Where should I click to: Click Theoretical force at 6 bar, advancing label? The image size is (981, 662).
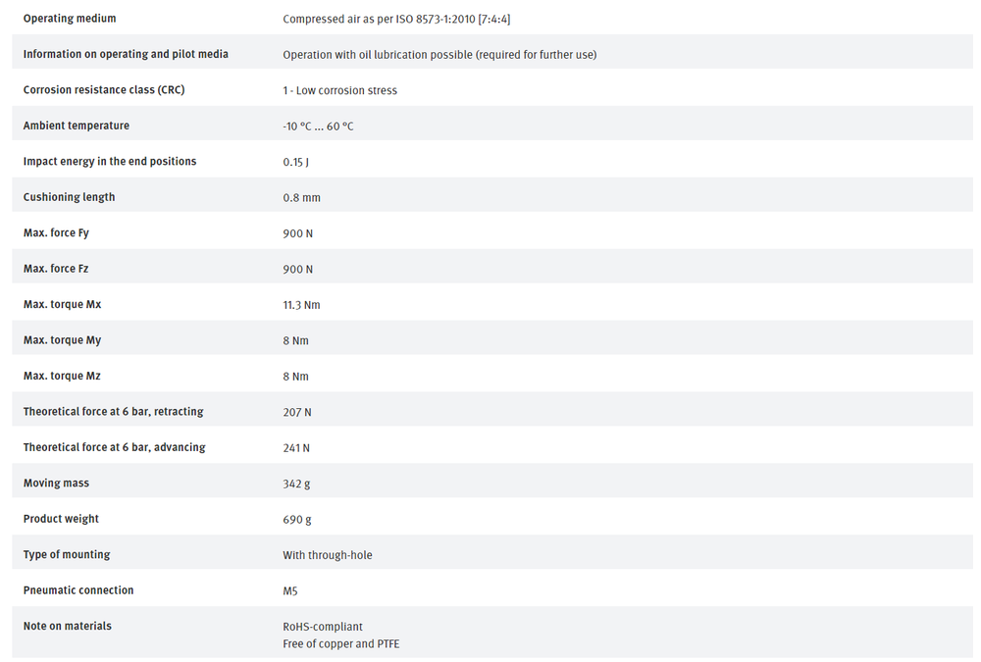pos(114,447)
